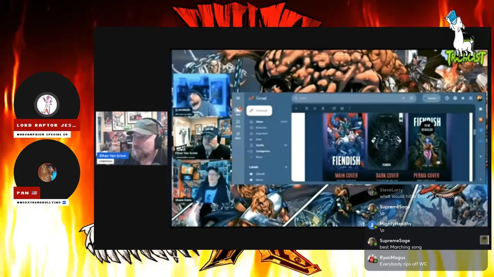Switch to Meet in Gmail rail
This screenshot has height=277, width=494.
[x=238, y=135]
